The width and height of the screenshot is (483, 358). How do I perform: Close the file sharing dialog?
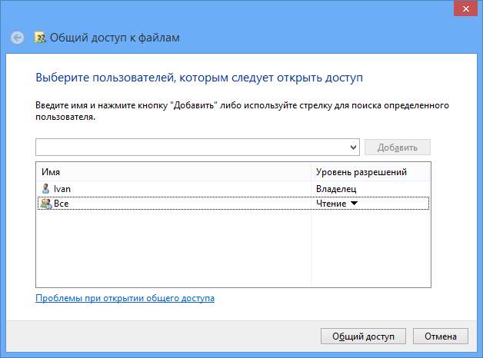[466, 9]
